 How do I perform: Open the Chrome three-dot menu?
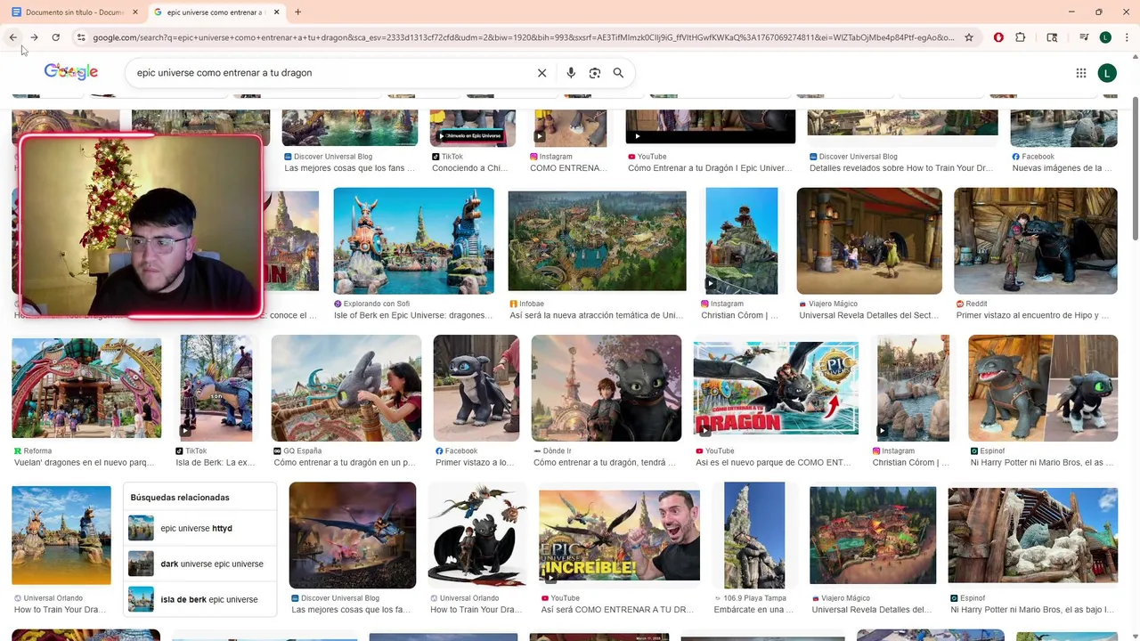tap(1127, 37)
